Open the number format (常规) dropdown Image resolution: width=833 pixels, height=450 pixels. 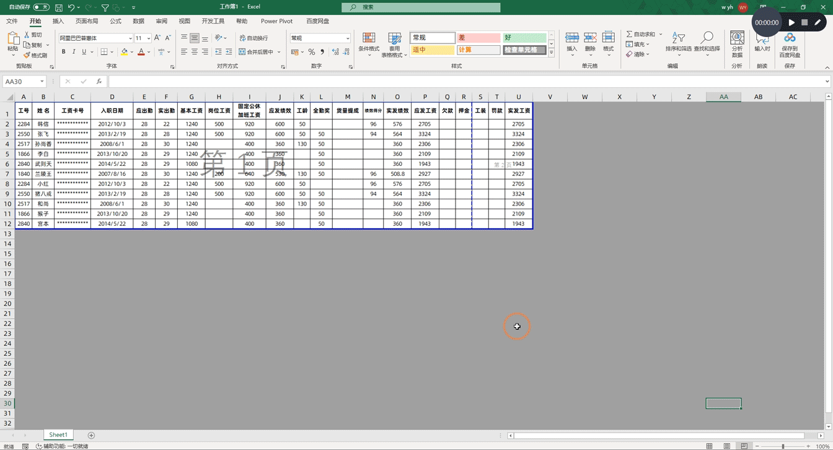[348, 38]
